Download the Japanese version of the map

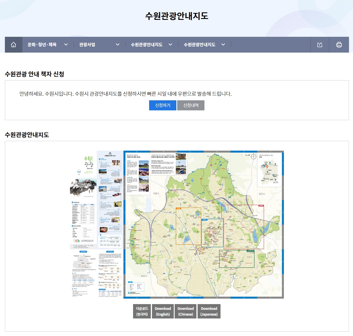click(x=209, y=311)
